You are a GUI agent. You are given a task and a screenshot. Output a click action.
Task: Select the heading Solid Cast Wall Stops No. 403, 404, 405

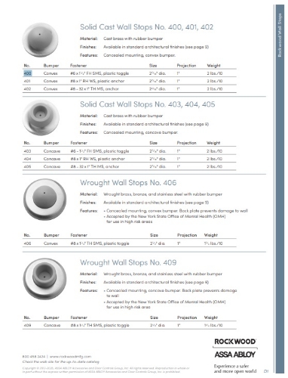148,104
